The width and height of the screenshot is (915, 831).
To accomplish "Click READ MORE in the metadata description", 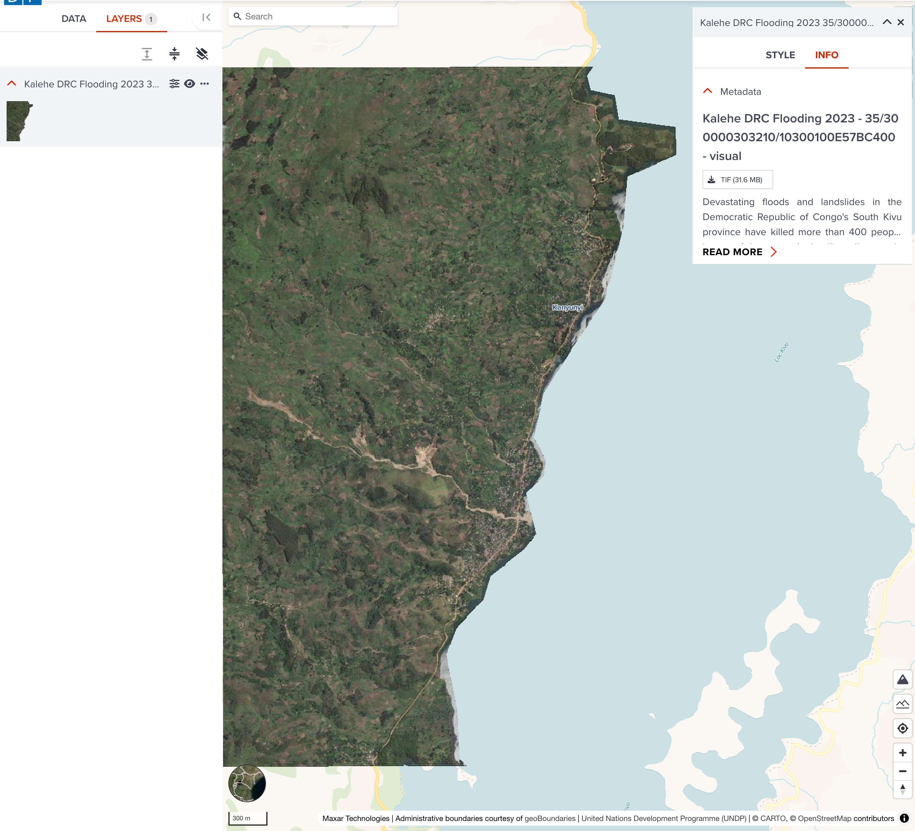I will click(739, 252).
